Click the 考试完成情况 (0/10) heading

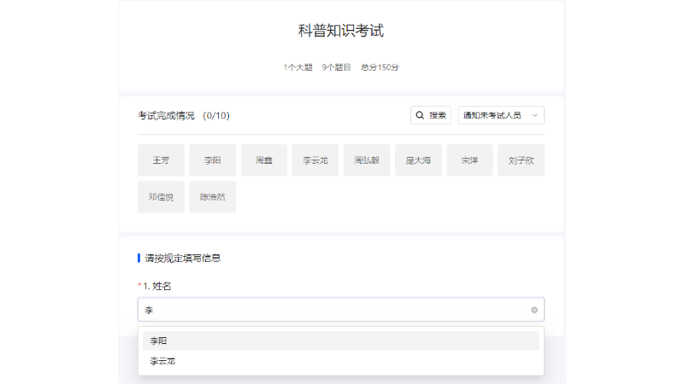click(x=184, y=115)
